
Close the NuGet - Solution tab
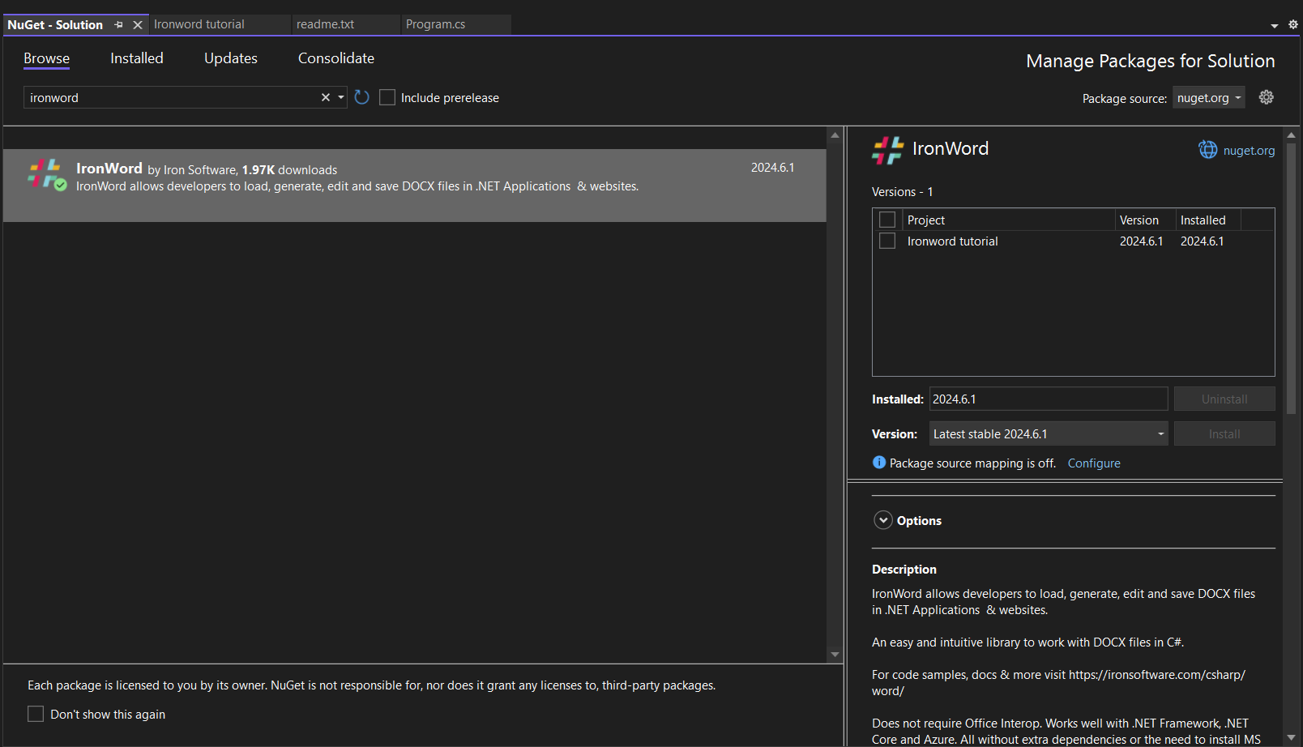[138, 25]
